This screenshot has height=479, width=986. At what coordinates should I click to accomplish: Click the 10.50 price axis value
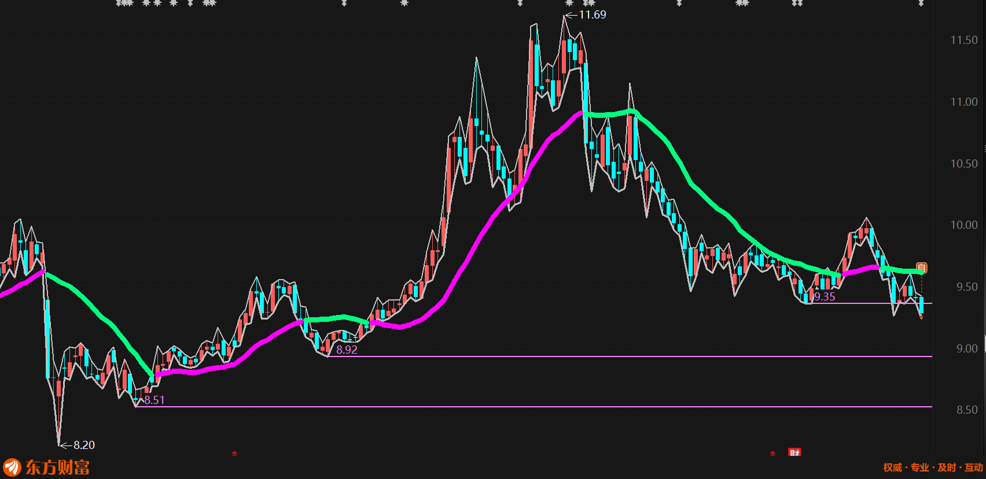(963, 164)
